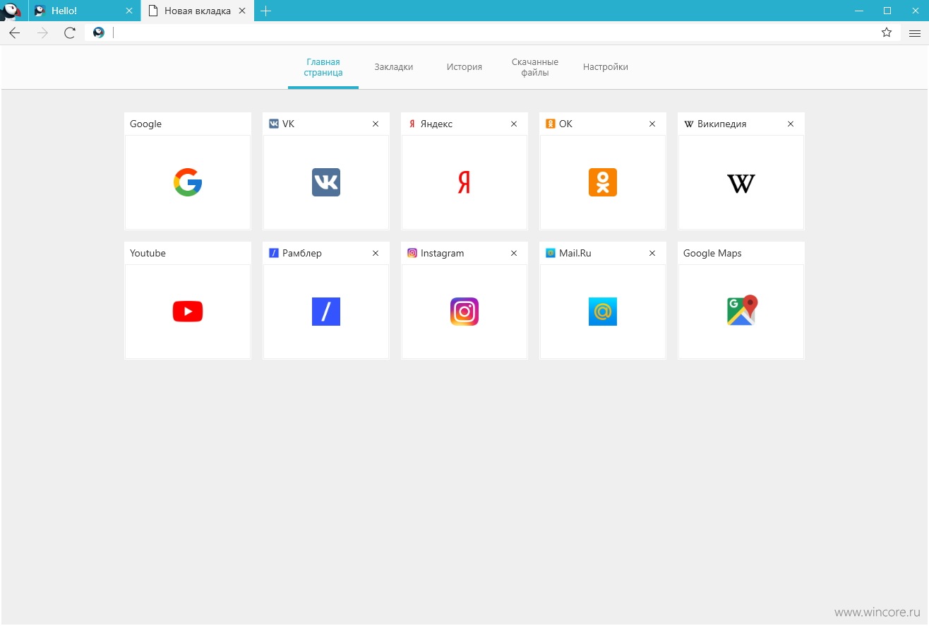929x626 pixels.
Task: Open the Mail.Ru tile logo
Action: (x=603, y=312)
